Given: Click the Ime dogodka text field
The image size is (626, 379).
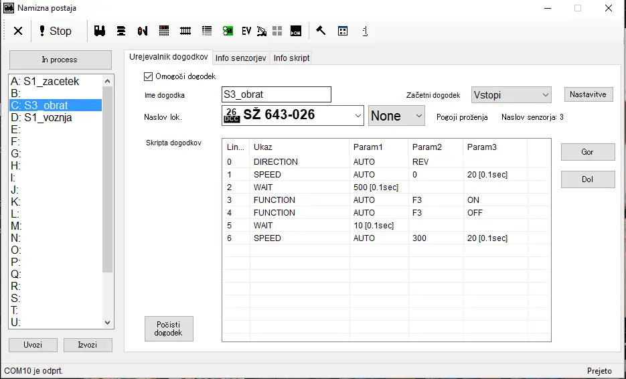Looking at the screenshot, I should tap(276, 94).
